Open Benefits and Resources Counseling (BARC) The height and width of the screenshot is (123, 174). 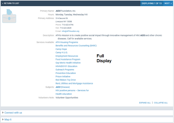(76, 46)
